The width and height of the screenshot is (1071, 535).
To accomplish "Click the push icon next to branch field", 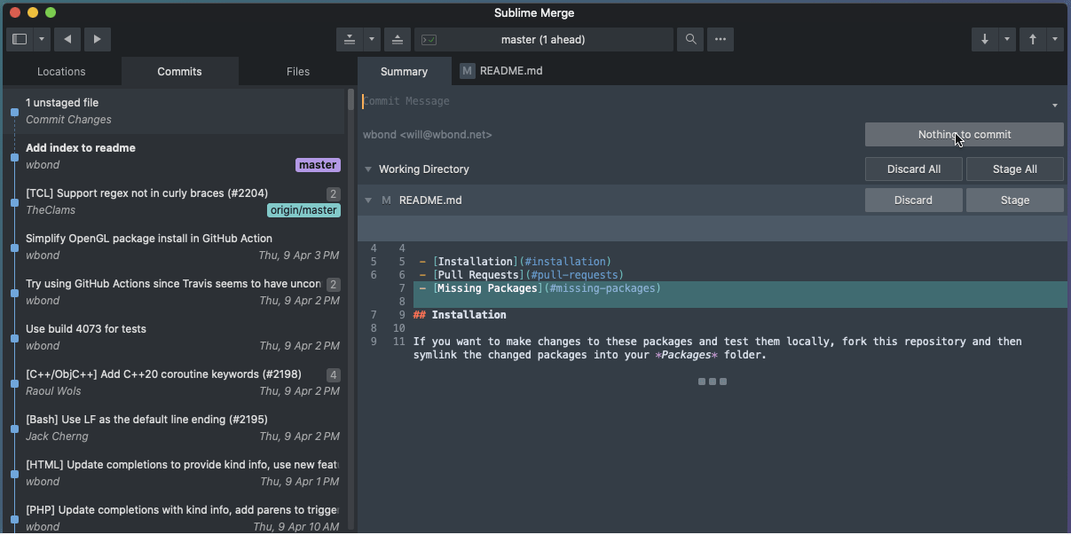I will click(x=397, y=39).
